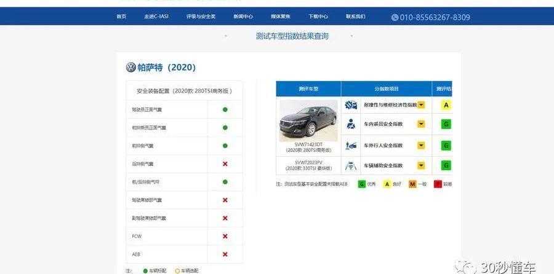Click the green dot in 前/后排侧气帘 row
The height and width of the screenshot is (274, 554).
tap(225, 182)
